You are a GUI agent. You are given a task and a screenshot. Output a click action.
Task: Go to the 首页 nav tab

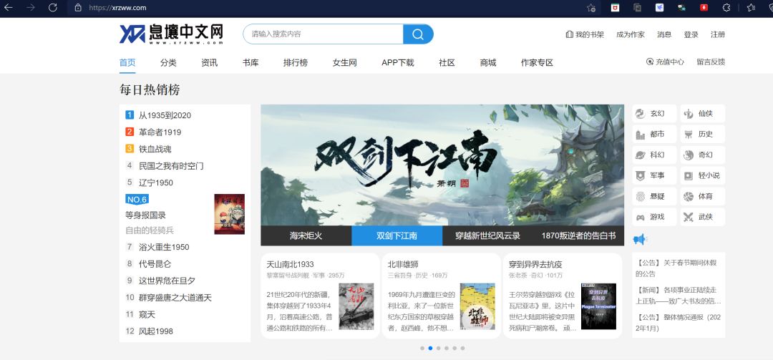(127, 63)
